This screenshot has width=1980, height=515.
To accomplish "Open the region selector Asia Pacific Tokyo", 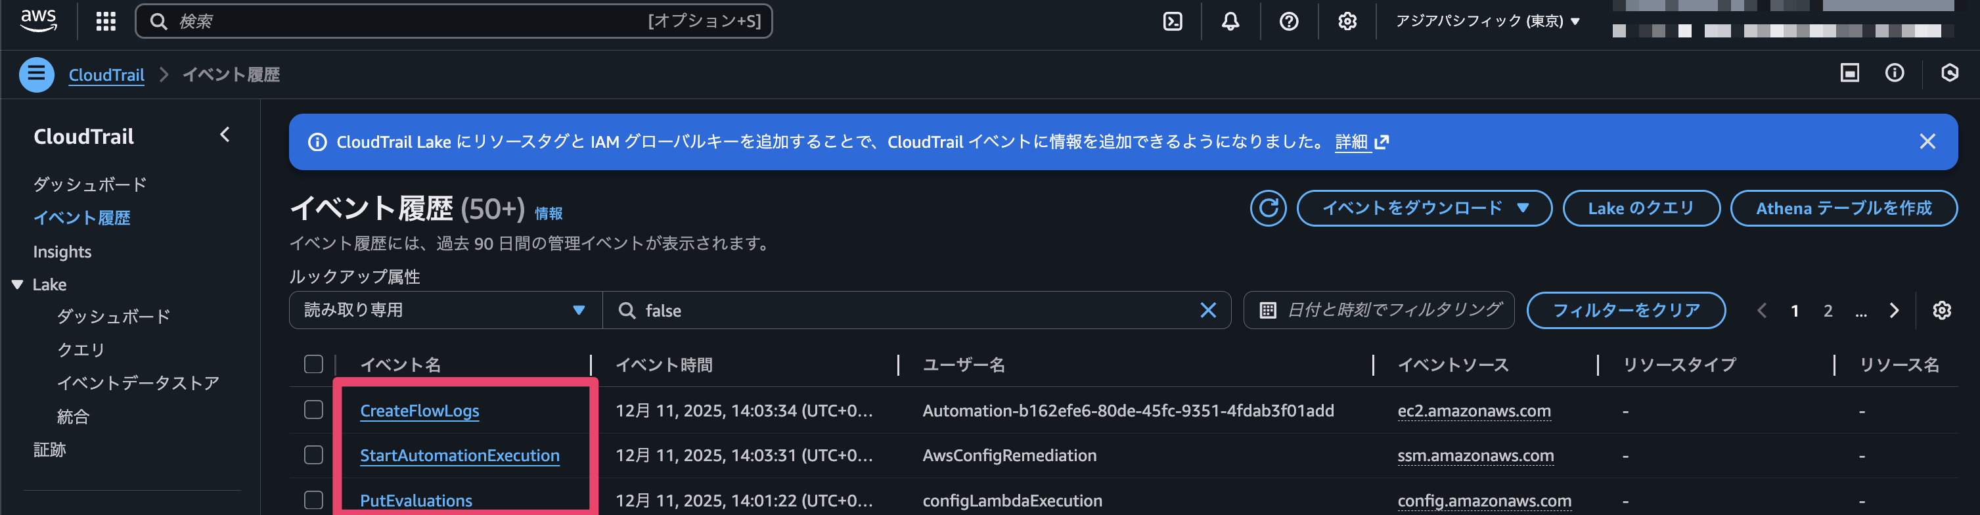I will 1488,21.
